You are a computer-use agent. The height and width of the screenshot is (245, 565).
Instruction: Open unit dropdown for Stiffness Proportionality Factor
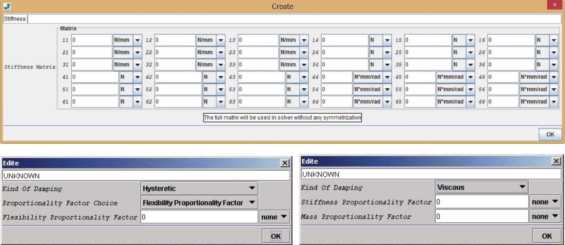545,202
